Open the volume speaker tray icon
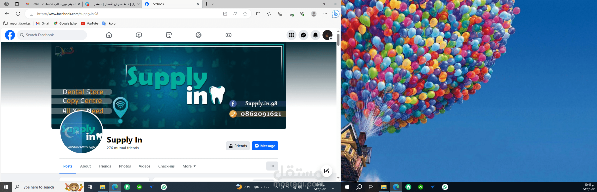597x192 pixels. click(300, 187)
